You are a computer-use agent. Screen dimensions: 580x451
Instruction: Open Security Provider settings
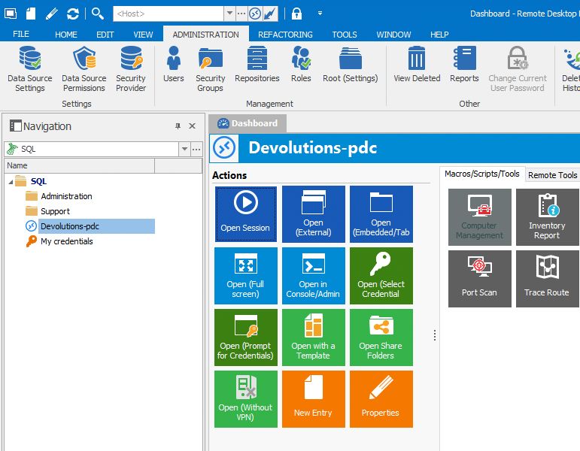(x=131, y=69)
